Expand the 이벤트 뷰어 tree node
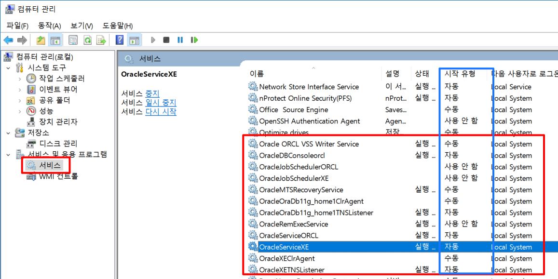 (x=20, y=90)
